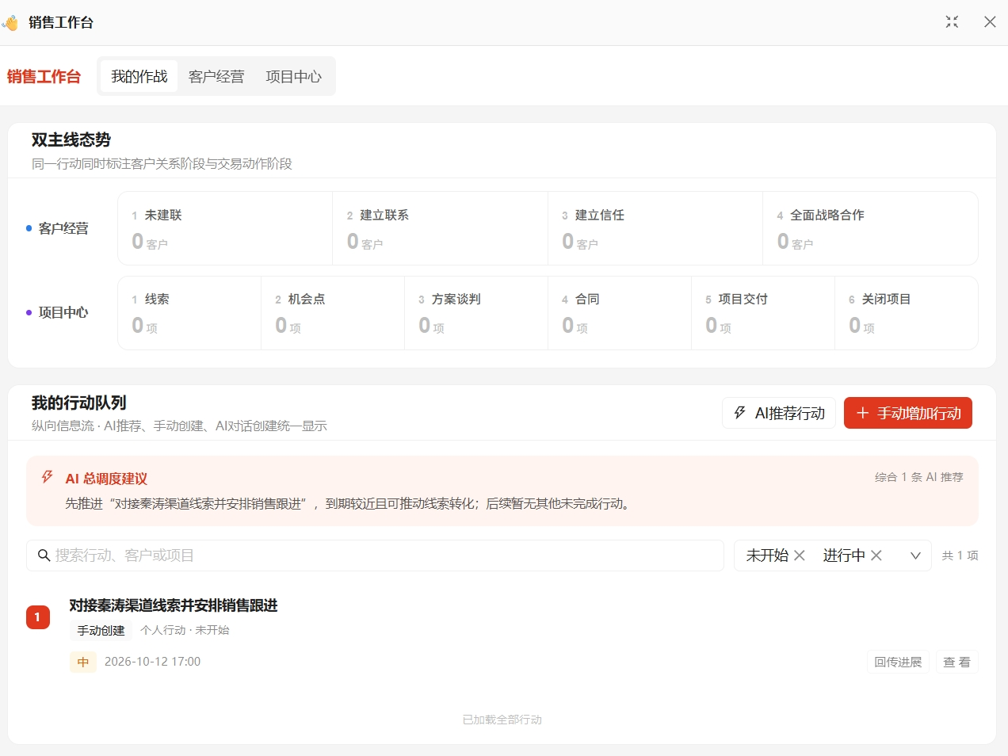Select the 项目交付 stage card
The image size is (1008, 756).
coord(763,313)
